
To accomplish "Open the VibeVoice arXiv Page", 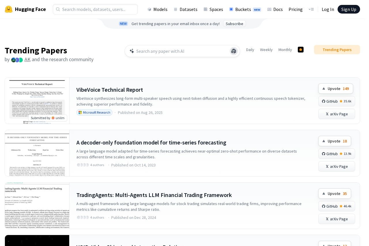I will [337, 114].
